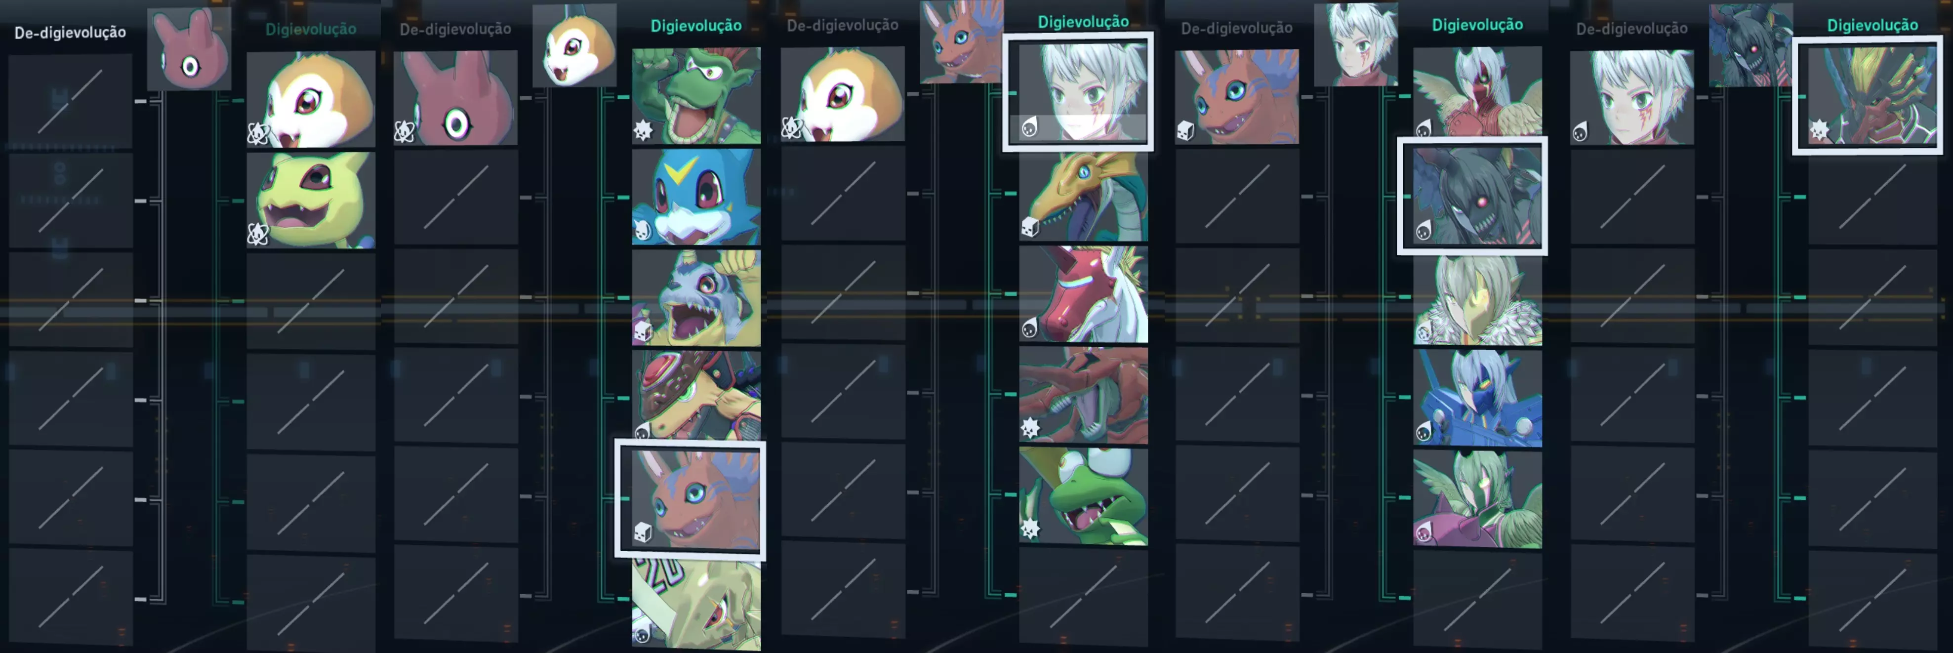The image size is (1953, 653).
Task: Click the last Digievolução heading on the right
Action: pos(1872,25)
